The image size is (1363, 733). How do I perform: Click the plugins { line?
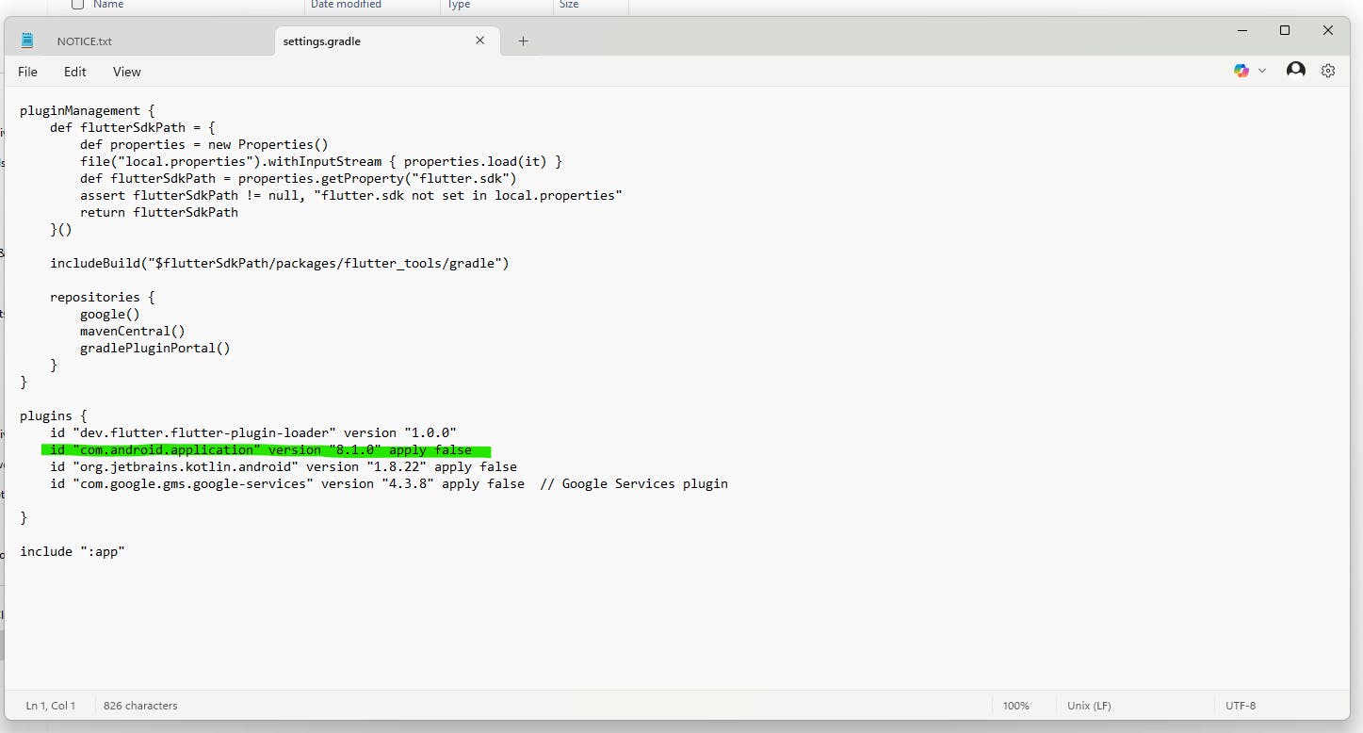[54, 415]
